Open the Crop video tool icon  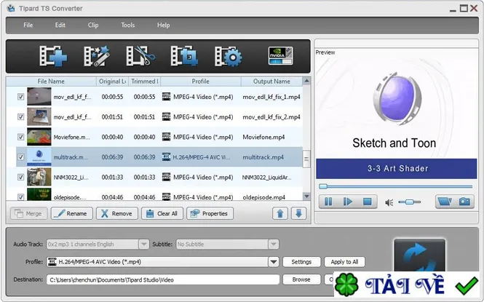click(184, 56)
